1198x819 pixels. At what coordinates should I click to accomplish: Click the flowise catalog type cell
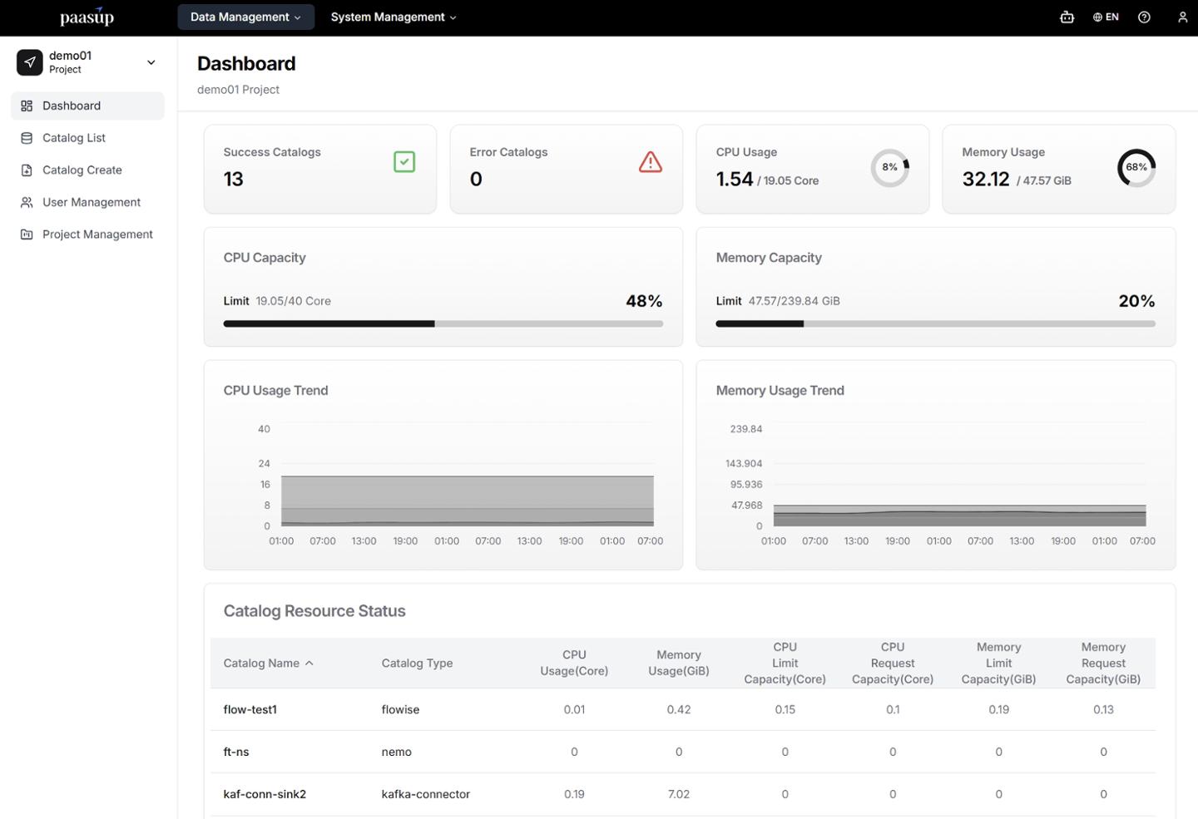pos(400,709)
